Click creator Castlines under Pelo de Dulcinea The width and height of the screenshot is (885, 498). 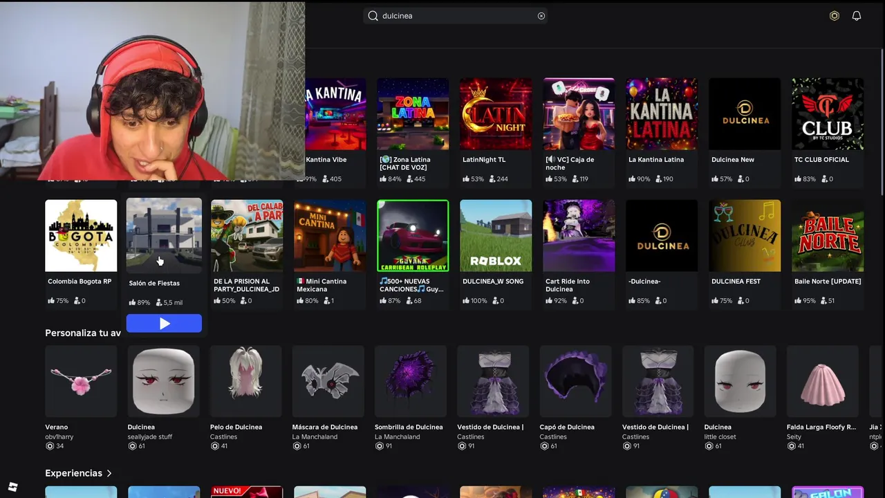(223, 437)
